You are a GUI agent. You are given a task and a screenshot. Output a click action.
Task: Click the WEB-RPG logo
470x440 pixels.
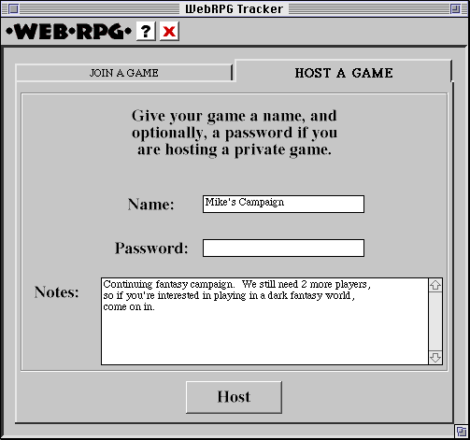click(x=69, y=32)
